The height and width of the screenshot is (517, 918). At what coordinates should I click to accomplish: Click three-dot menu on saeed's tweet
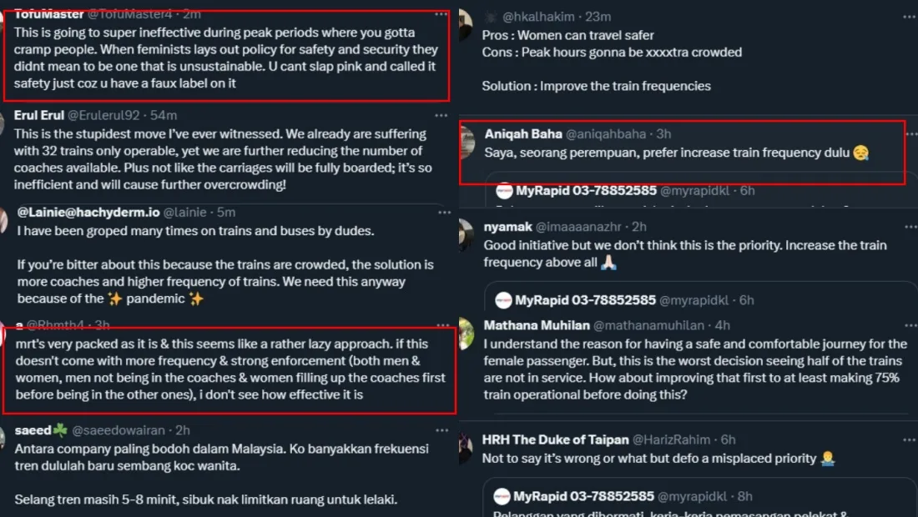441,430
